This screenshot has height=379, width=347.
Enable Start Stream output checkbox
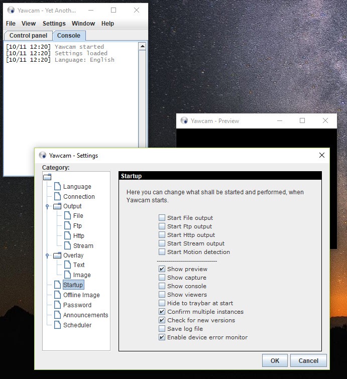pyautogui.click(x=162, y=243)
